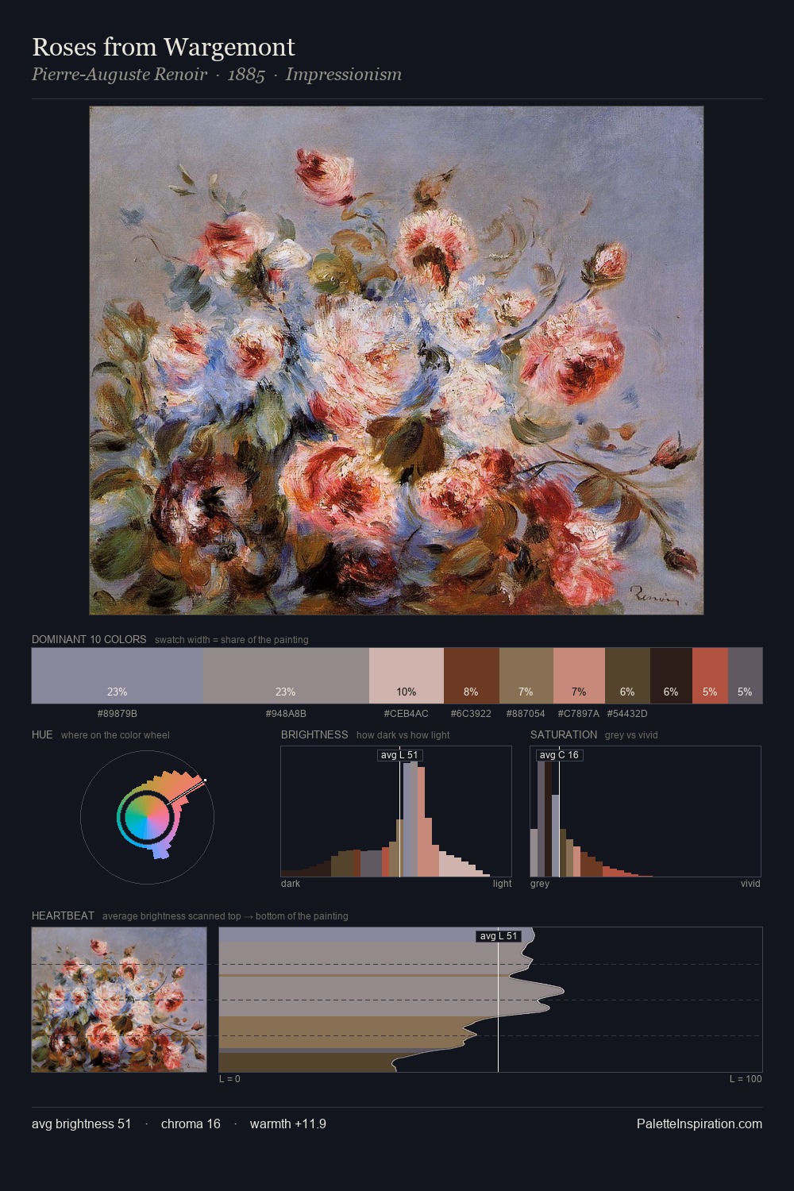Screen dimensions: 794x1191
Task: Click the 'L = 0' axis label
Action: coord(229,1079)
